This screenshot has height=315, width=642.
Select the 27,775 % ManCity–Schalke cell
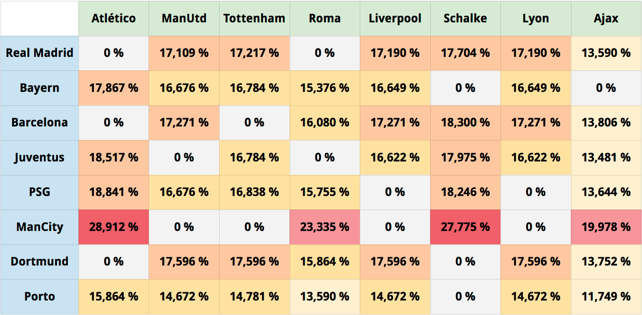[465, 227]
